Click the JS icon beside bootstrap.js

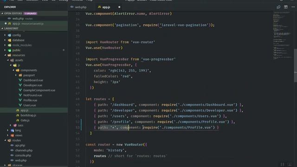point(18,116)
